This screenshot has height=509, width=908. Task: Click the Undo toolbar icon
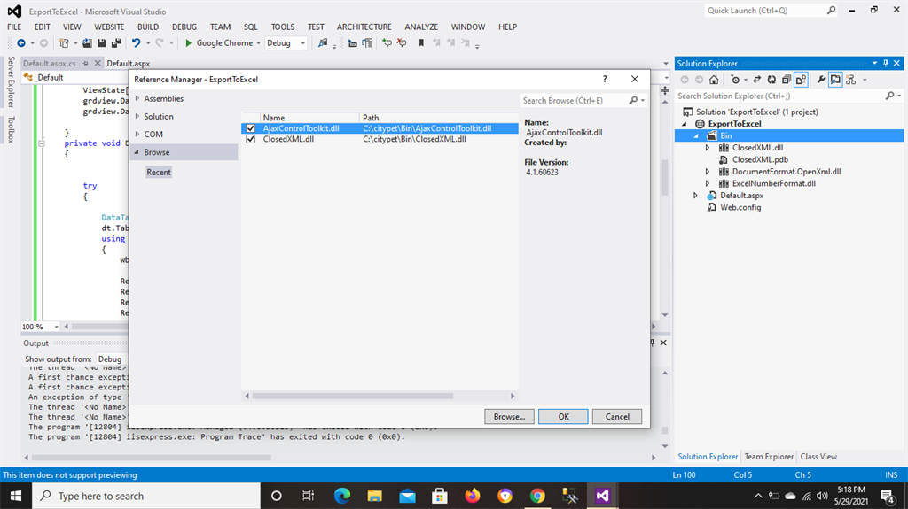click(136, 42)
